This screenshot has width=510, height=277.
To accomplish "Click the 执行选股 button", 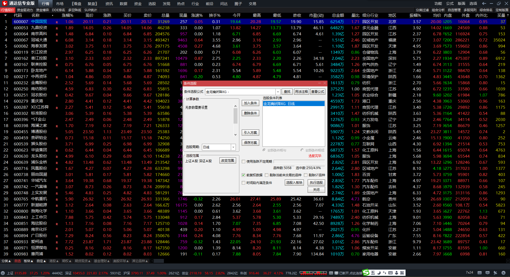I will (x=316, y=182).
